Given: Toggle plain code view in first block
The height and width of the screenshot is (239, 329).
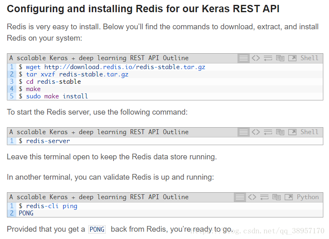Looking at the screenshot, I should tap(255, 58).
